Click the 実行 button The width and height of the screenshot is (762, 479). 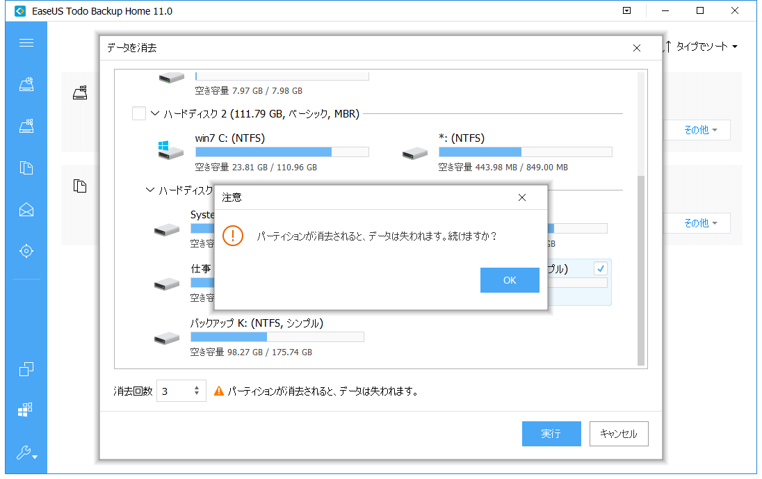pyautogui.click(x=551, y=434)
